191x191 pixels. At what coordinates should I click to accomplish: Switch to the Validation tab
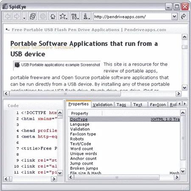102,105
